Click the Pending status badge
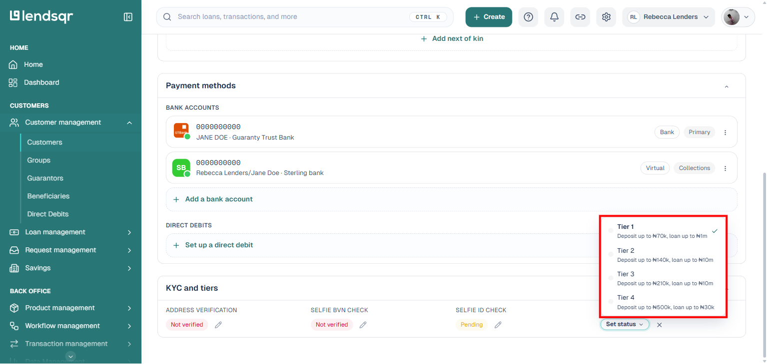 471,325
